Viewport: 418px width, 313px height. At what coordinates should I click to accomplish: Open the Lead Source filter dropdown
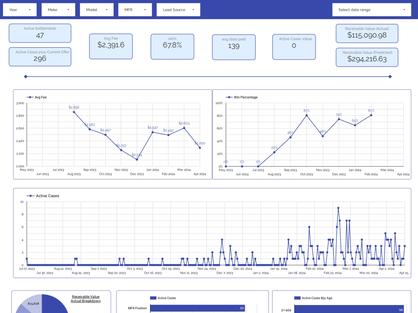pyautogui.click(x=178, y=10)
